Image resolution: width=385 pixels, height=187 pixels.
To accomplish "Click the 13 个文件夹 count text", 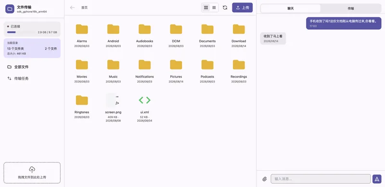I will coord(15,49).
